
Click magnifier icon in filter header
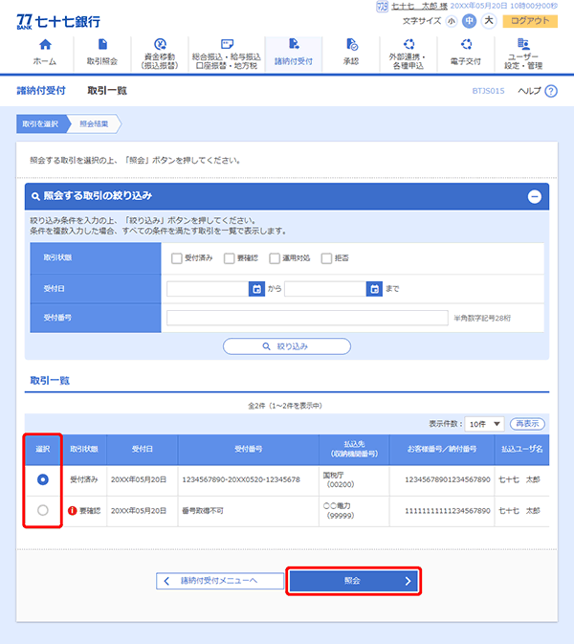coord(35,196)
